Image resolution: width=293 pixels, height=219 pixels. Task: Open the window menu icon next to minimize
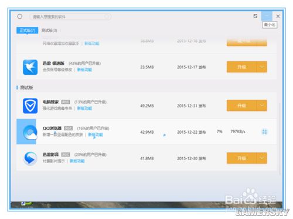(x=255, y=16)
